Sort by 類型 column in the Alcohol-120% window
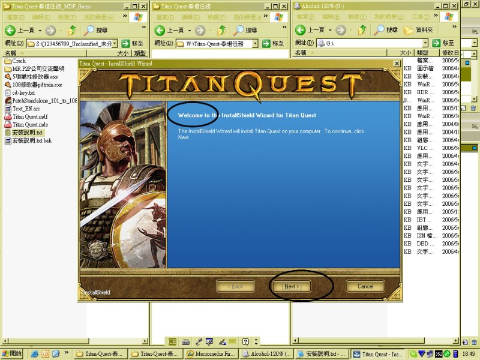Screen dimensions: 480x360 tap(427, 53)
